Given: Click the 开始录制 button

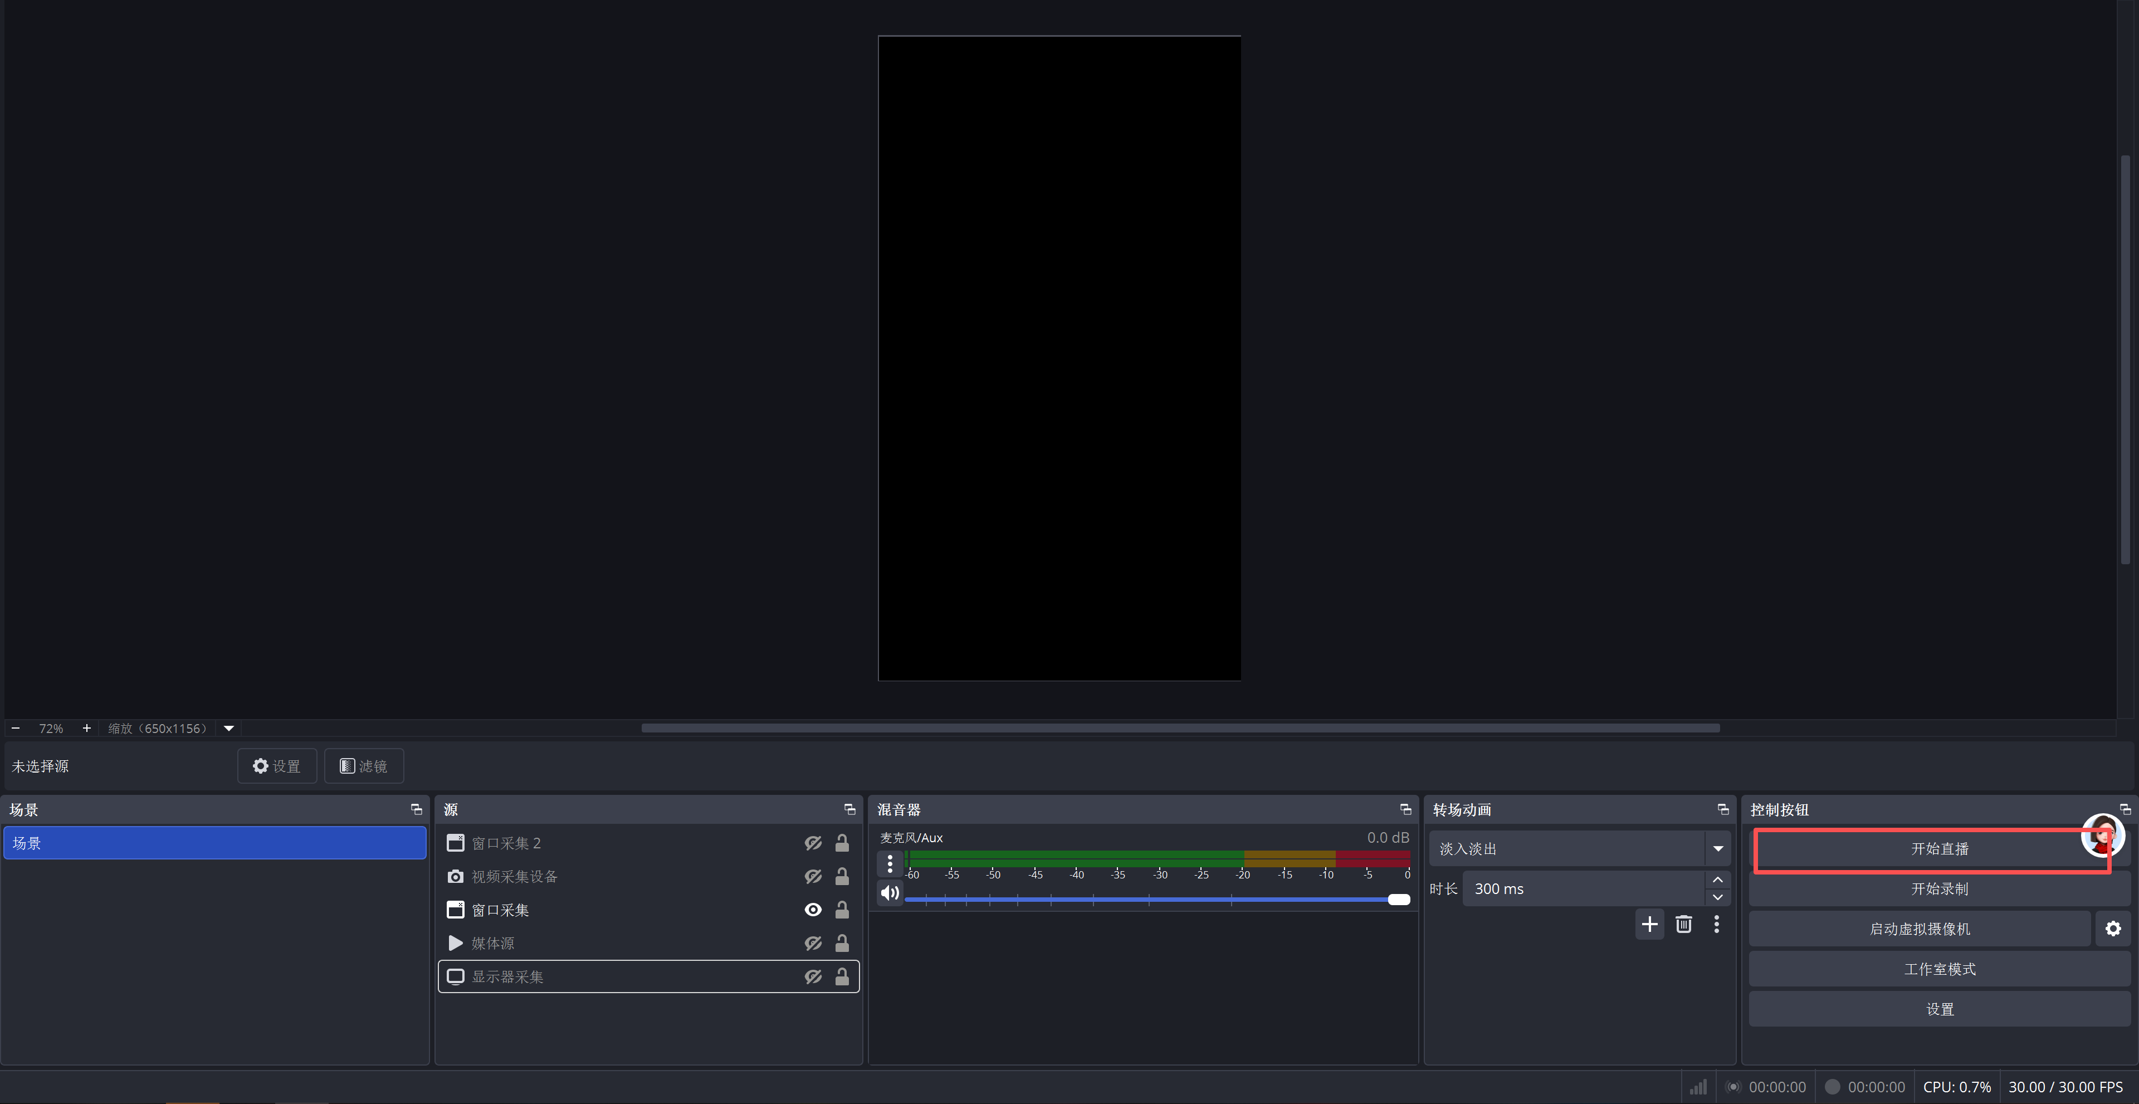Looking at the screenshot, I should coord(1939,888).
